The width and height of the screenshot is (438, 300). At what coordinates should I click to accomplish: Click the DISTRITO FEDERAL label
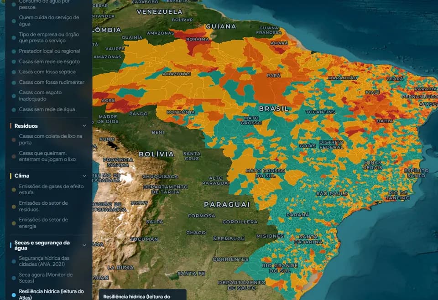pos(331,145)
